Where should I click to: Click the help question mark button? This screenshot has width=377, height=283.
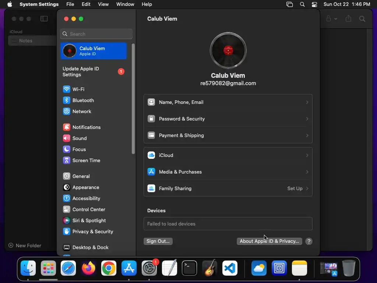(x=309, y=241)
